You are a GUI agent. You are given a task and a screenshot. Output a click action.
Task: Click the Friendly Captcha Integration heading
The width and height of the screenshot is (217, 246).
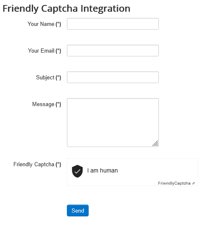[x=66, y=8]
